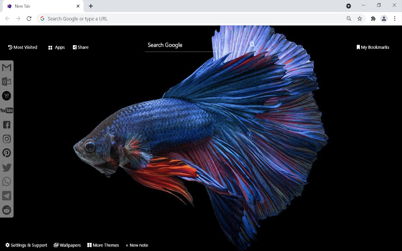Reload the page
The image size is (402, 251).
29,18
